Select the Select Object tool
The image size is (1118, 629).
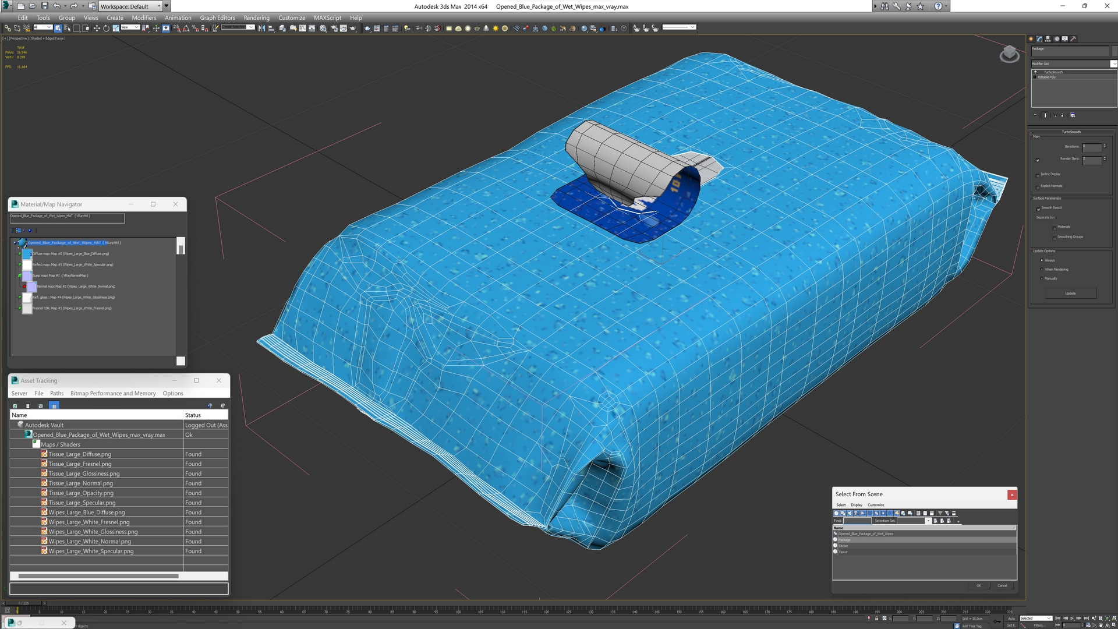click(x=58, y=28)
